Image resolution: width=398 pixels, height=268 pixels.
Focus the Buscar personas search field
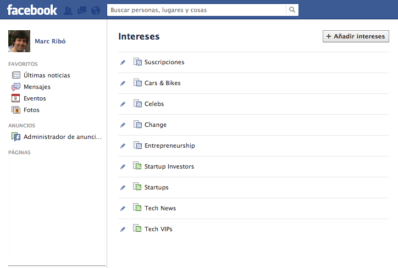tap(197, 10)
